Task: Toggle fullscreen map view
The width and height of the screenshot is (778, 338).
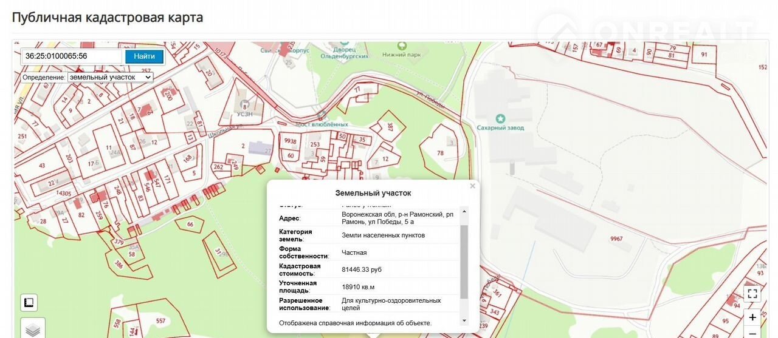Action: 752,294
